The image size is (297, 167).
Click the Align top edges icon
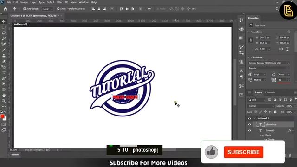(x=122, y=9)
